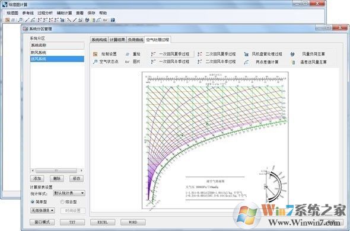
Task: Expand the 统计样式 默认统计表 dropdown
Action: (x=69, y=193)
